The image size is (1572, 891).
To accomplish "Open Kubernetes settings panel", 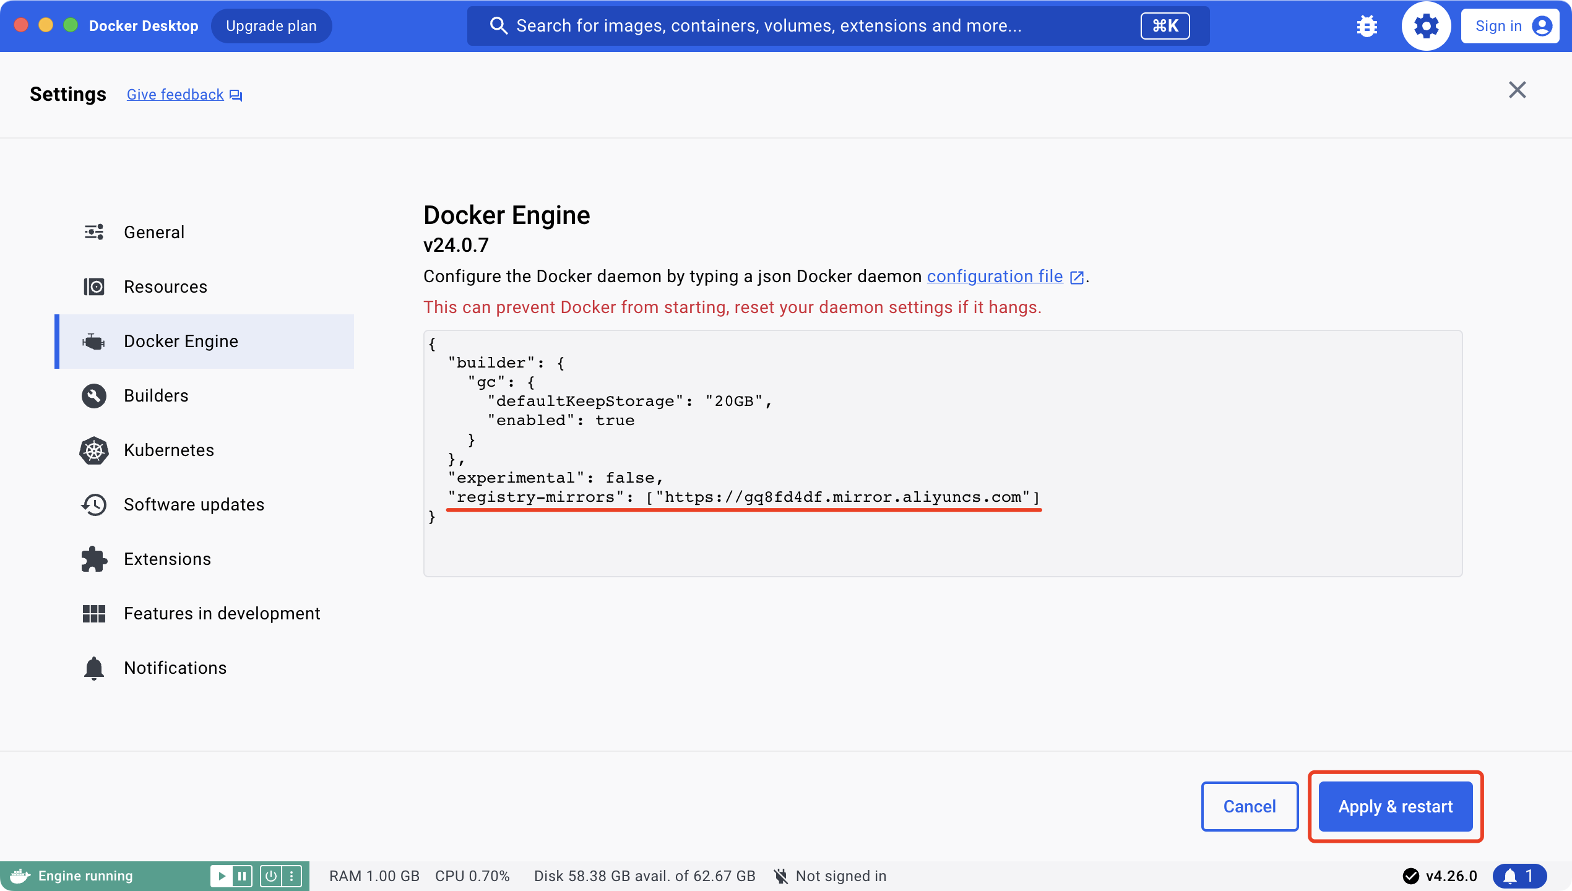I will tap(168, 449).
